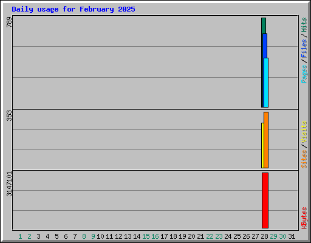Click day 22 on the x-axis

tap(210, 236)
